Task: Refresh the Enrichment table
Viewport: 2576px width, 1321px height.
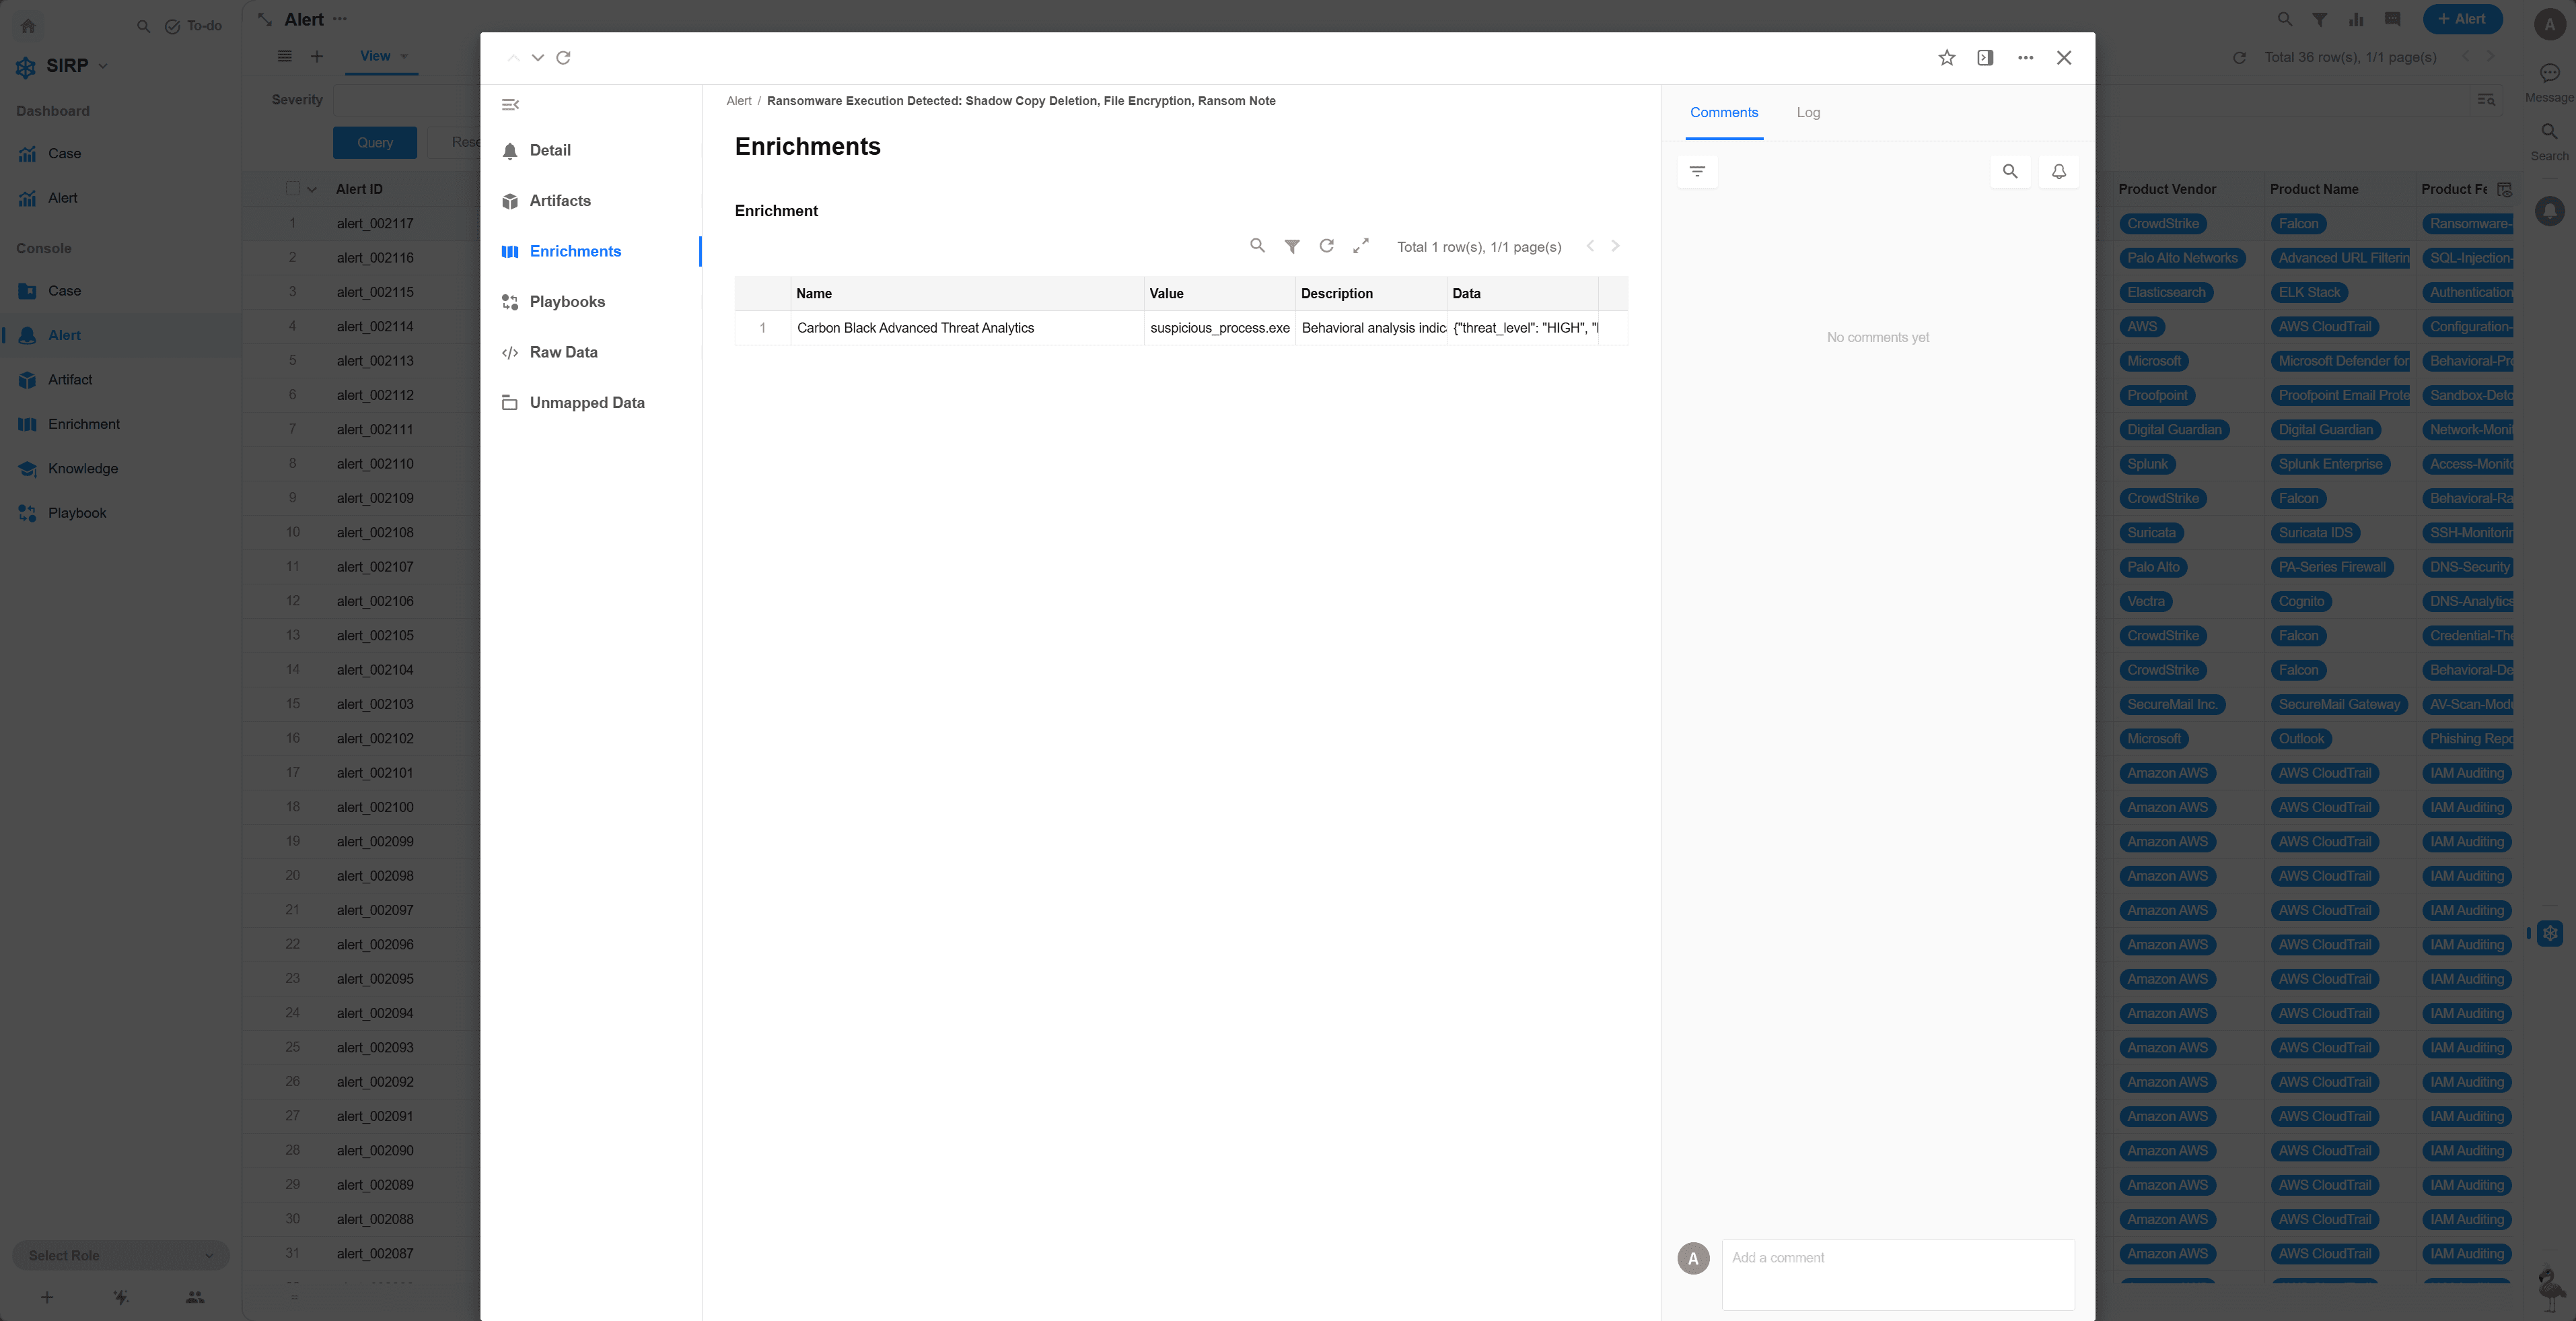Action: (1327, 246)
